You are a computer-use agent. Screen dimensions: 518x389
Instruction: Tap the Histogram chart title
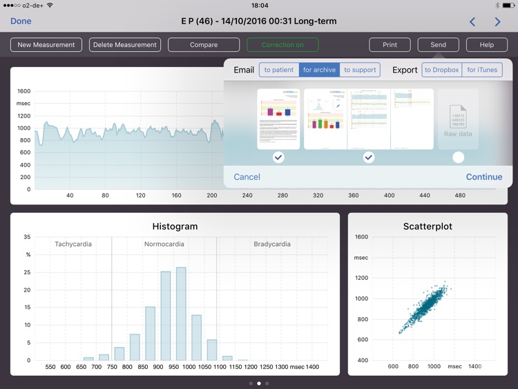click(x=175, y=227)
